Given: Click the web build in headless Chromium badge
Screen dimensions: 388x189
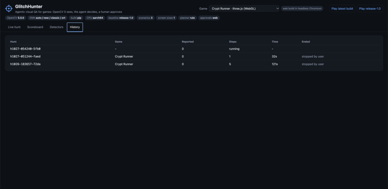Looking at the screenshot, I should coord(302,9).
